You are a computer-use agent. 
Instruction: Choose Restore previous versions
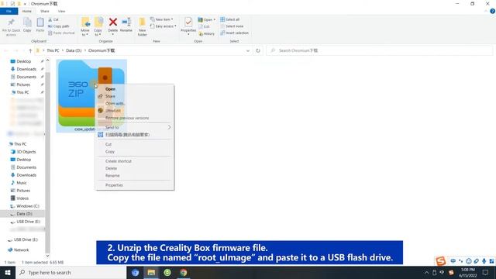(x=134, y=118)
